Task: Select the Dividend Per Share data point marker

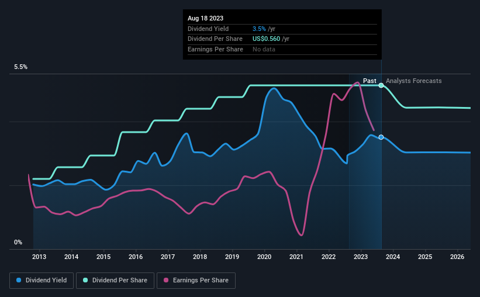Action: pyautogui.click(x=381, y=85)
